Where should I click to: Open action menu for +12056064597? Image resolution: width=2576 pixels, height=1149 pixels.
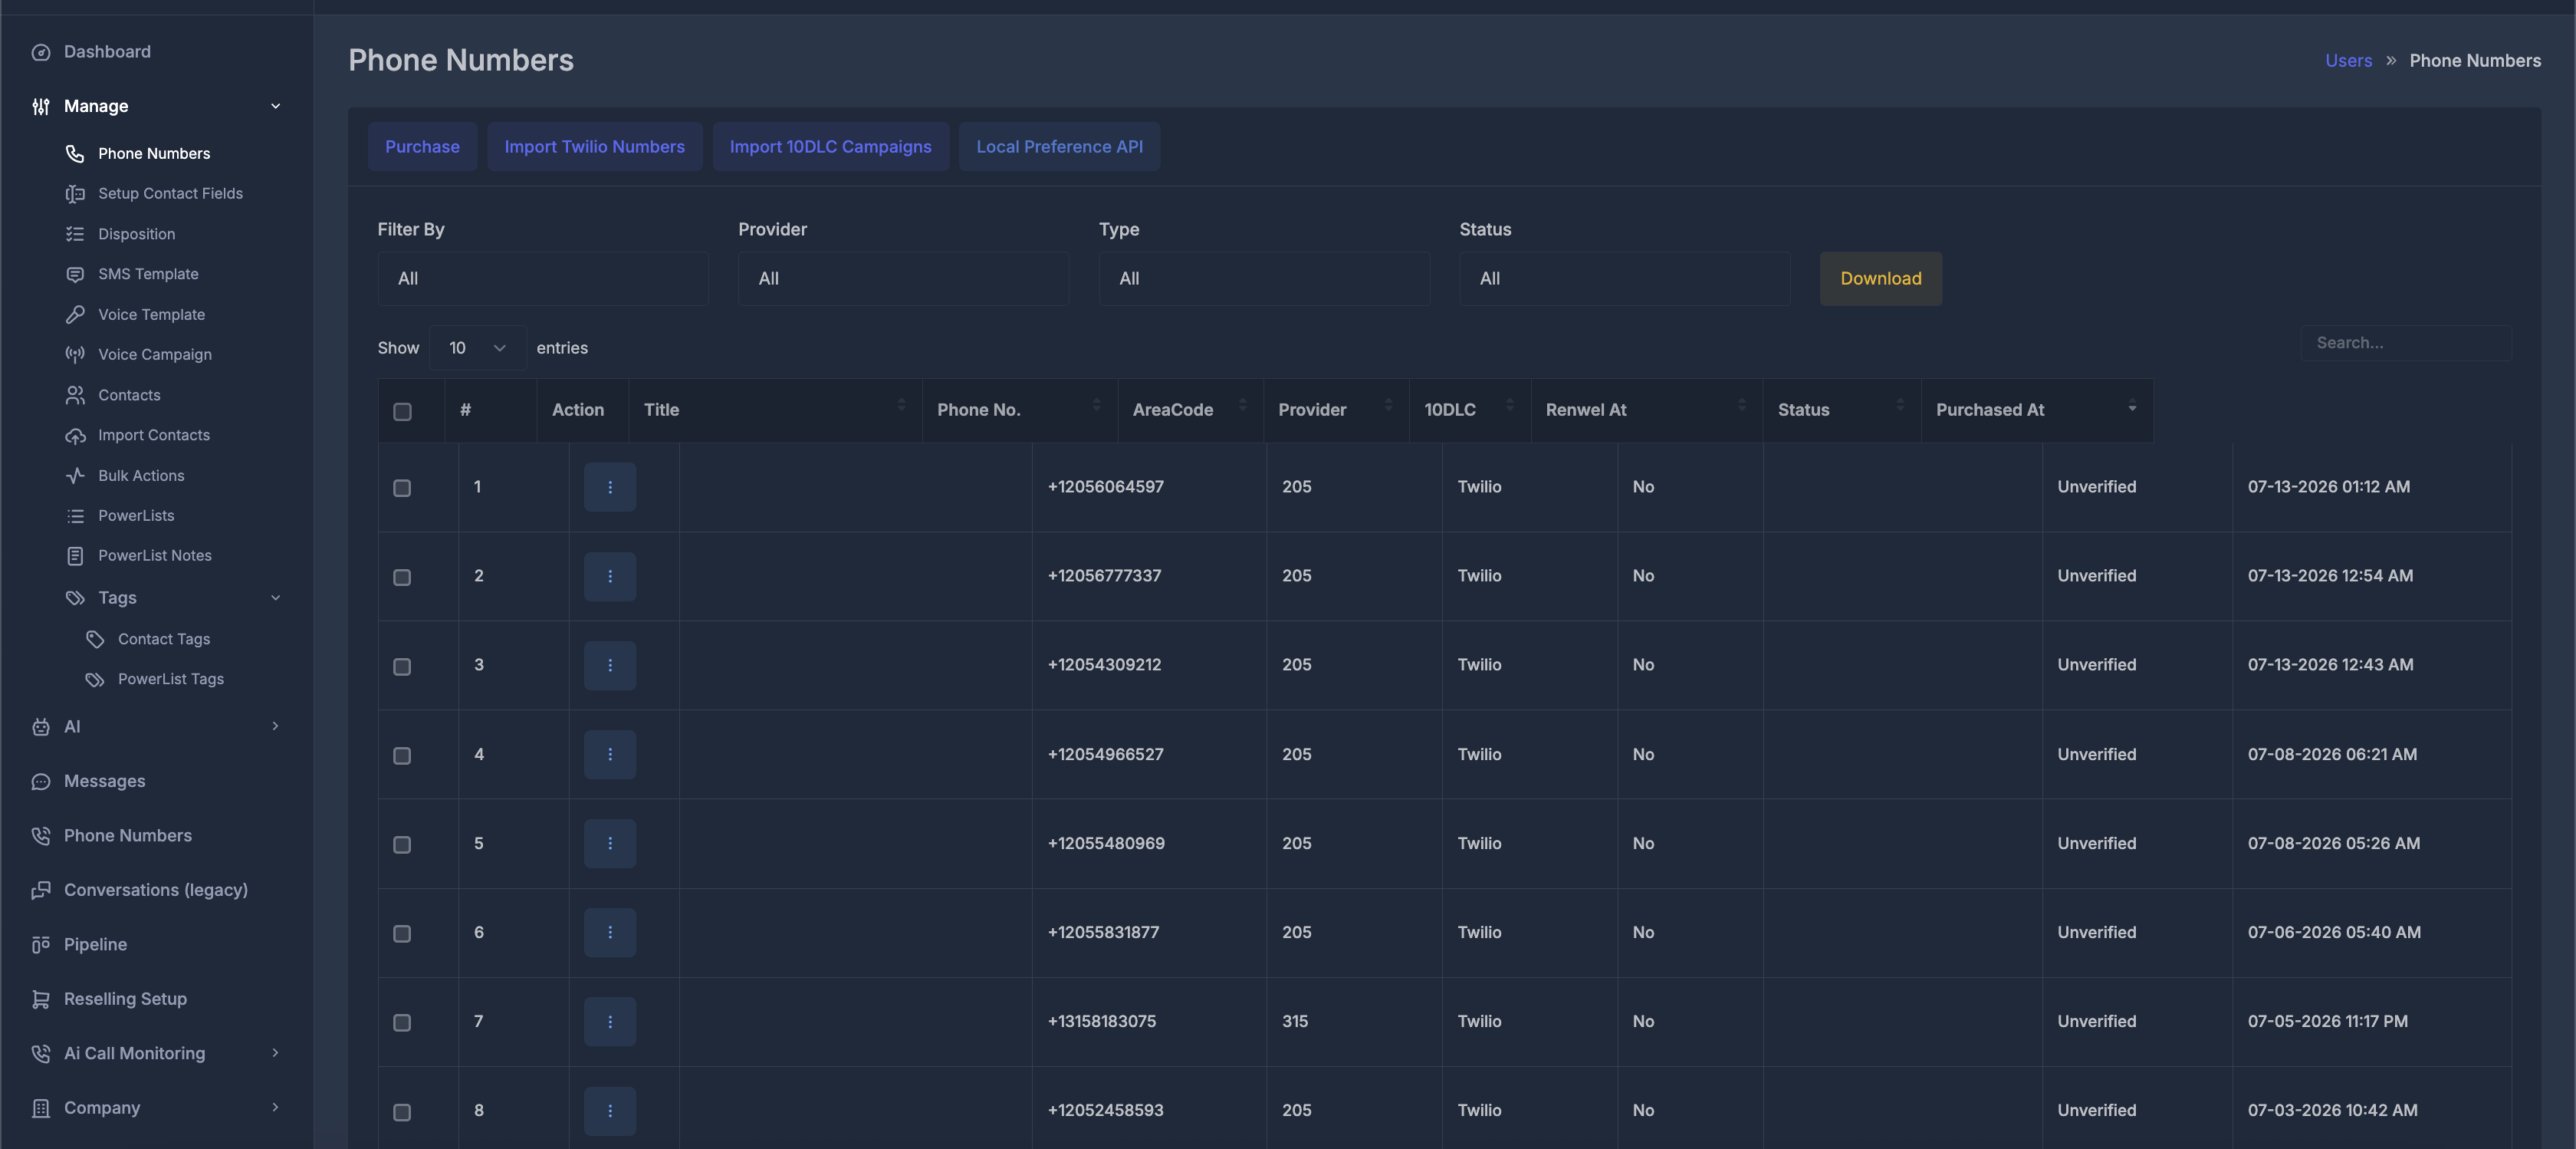(610, 487)
